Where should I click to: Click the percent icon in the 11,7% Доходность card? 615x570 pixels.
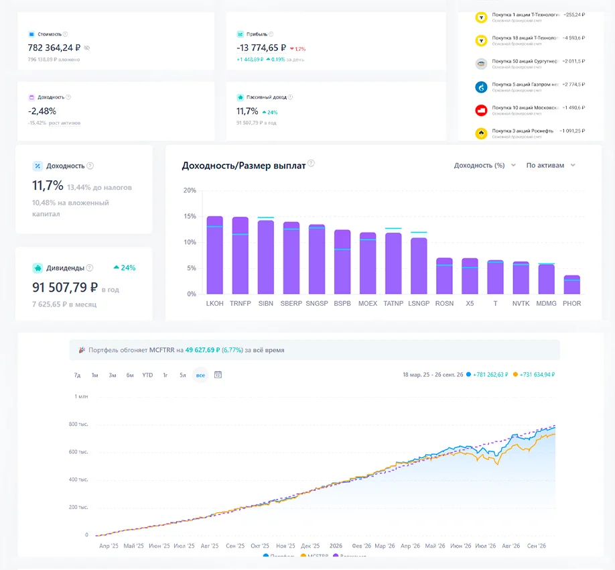(x=38, y=166)
